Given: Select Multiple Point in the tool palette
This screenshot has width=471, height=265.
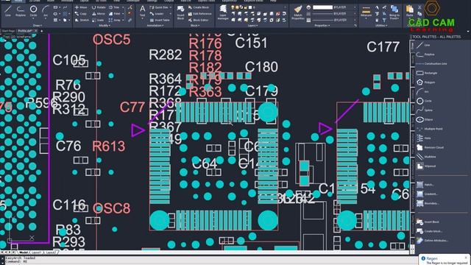Looking at the screenshot, I should [430, 129].
